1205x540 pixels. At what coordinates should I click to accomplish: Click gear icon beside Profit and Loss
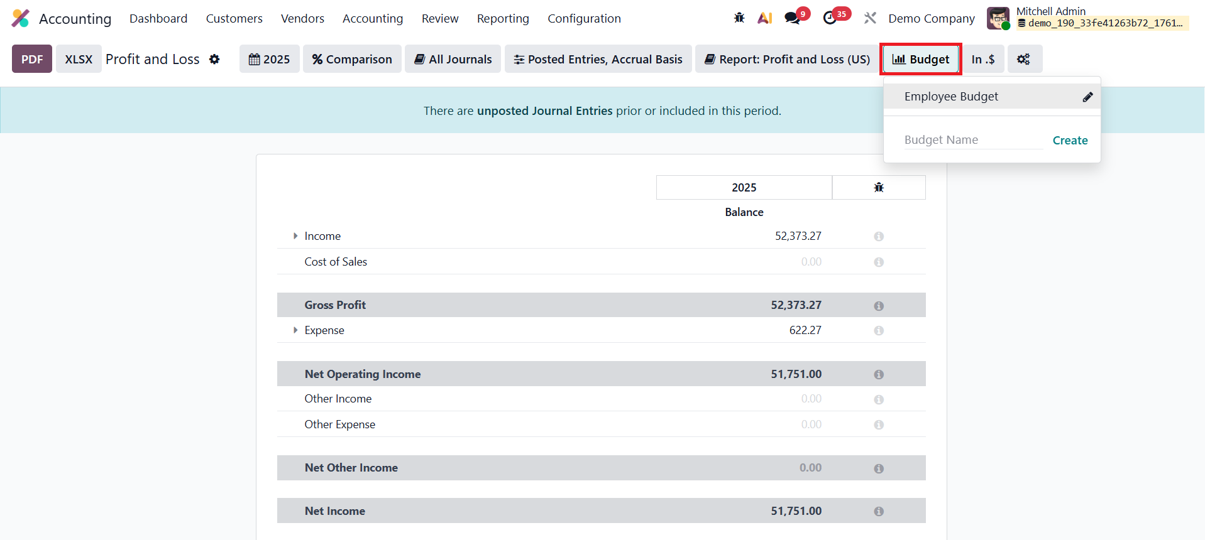click(214, 59)
